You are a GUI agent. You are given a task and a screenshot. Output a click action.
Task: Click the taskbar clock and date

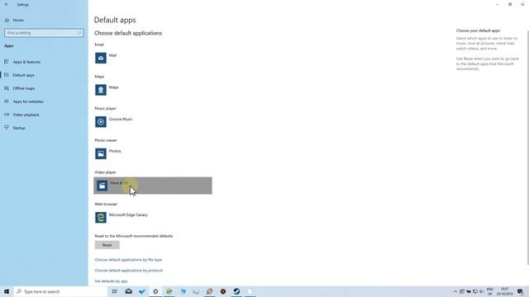[x=505, y=291]
